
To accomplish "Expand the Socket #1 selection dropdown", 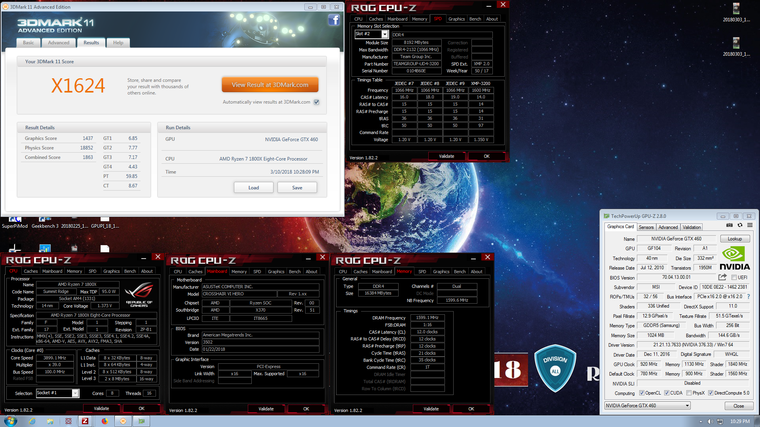I will tap(75, 393).
